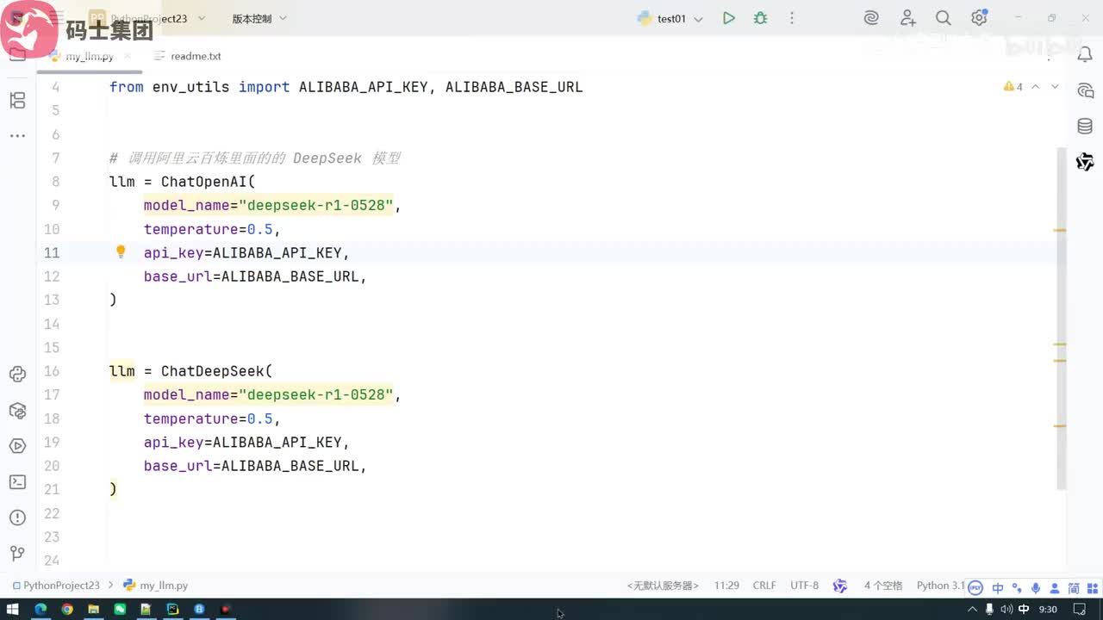Viewport: 1103px width, 620px height.
Task: Open the <无默认服务器> server selector
Action: point(663,586)
